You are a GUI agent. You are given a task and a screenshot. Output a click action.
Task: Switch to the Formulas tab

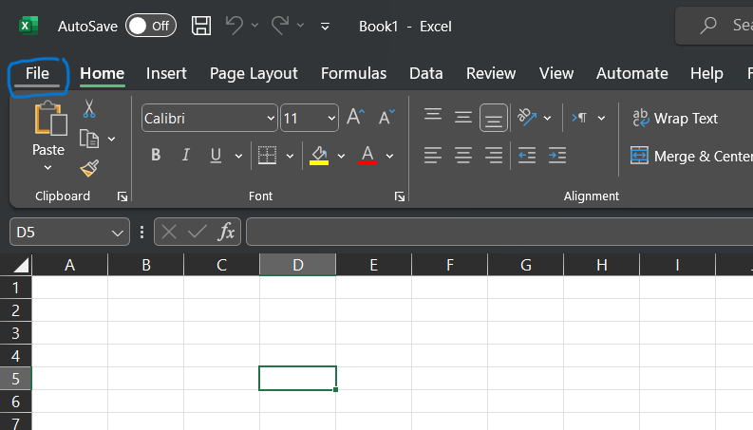click(353, 73)
